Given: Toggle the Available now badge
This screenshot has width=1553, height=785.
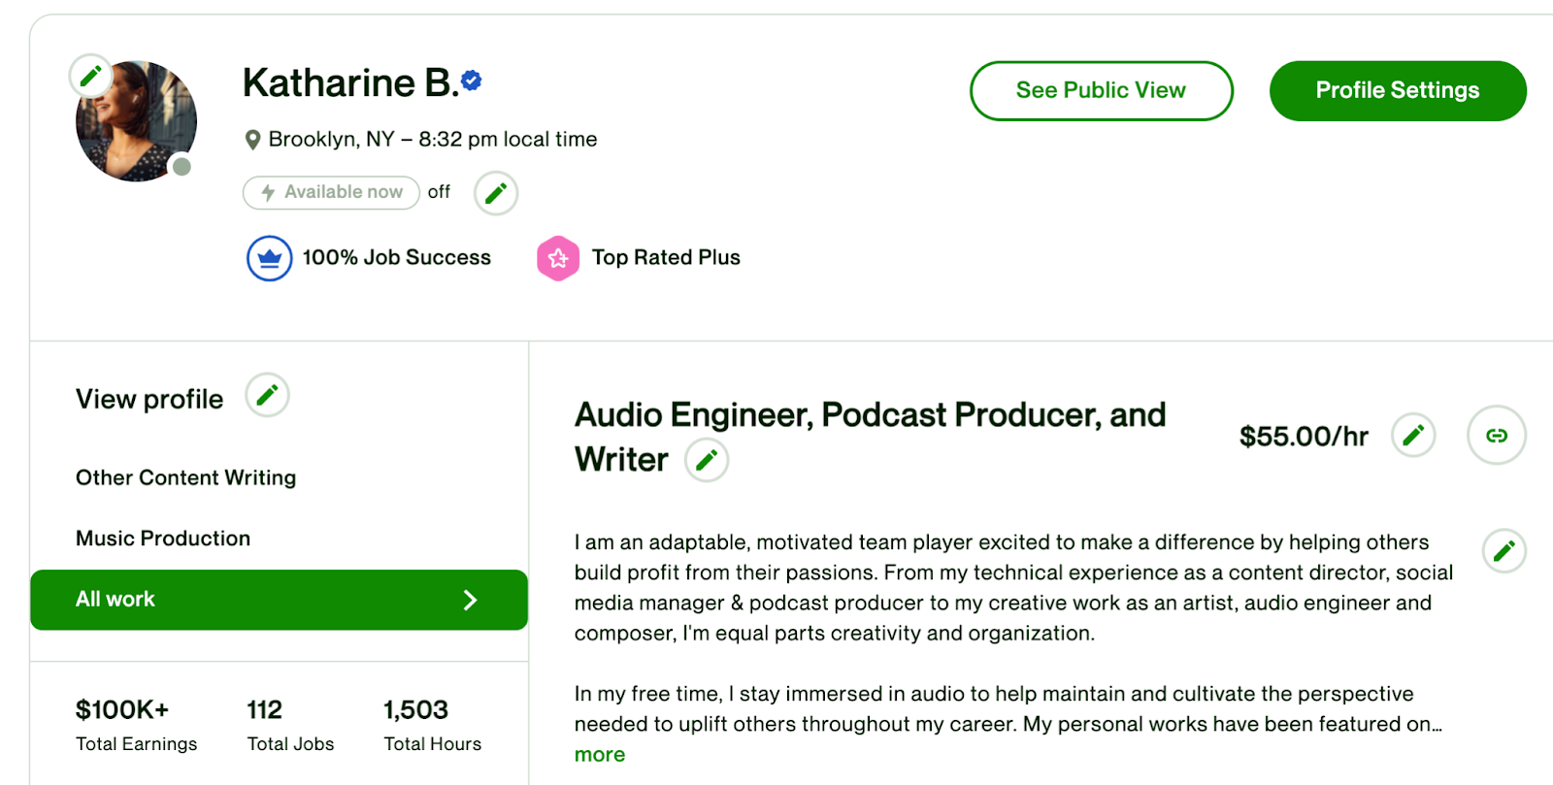Looking at the screenshot, I should click(331, 192).
